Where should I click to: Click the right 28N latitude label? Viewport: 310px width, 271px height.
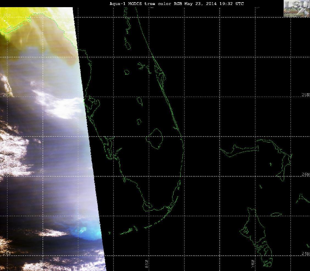(305, 95)
